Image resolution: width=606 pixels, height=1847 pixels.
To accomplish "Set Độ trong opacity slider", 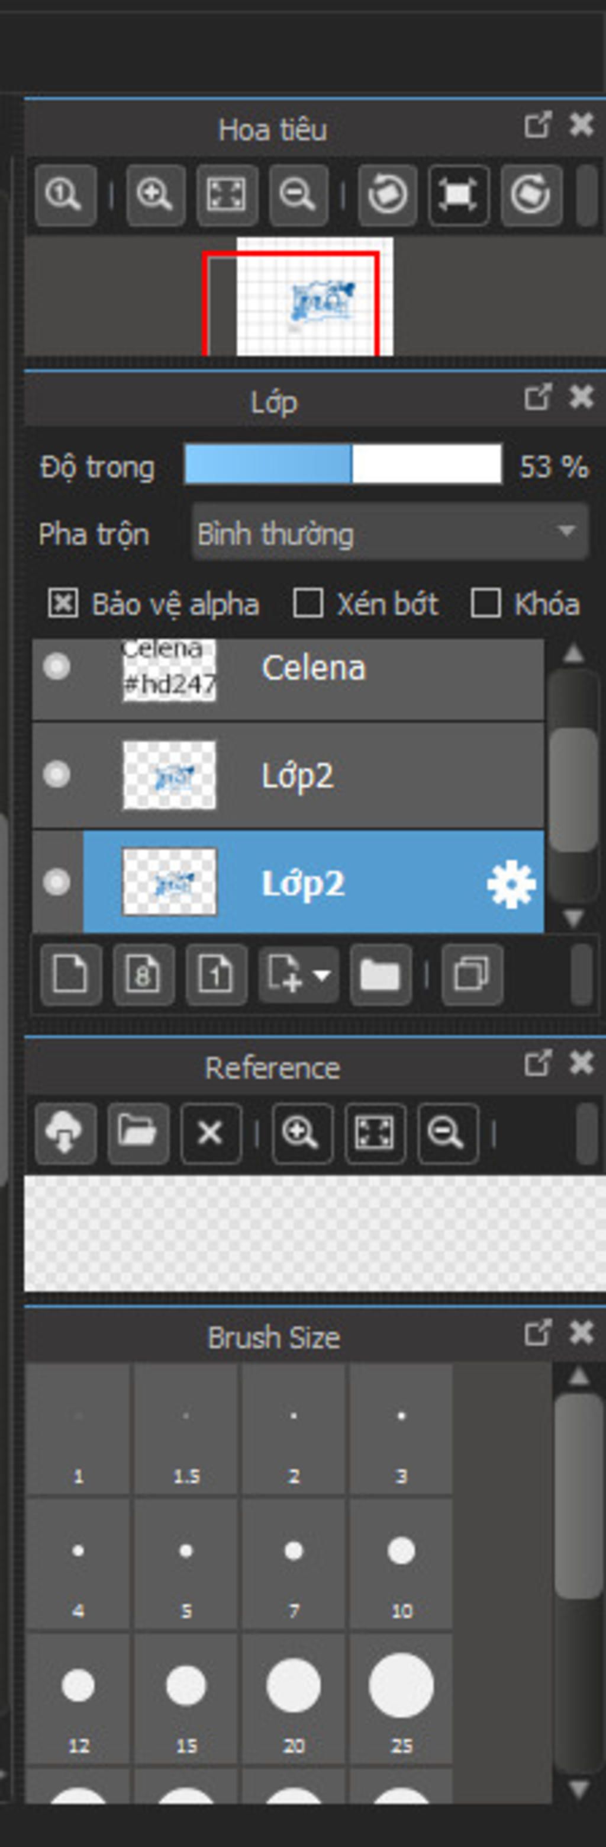I will 343,464.
